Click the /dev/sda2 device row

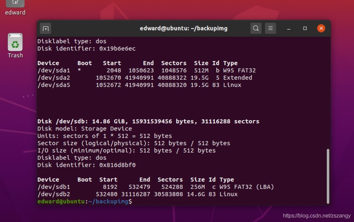point(145,78)
